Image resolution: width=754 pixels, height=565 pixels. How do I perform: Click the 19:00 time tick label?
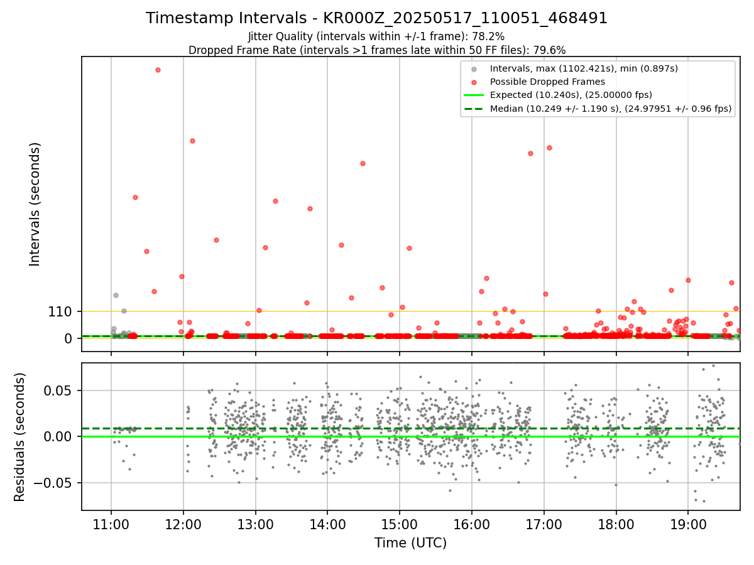(x=688, y=524)
